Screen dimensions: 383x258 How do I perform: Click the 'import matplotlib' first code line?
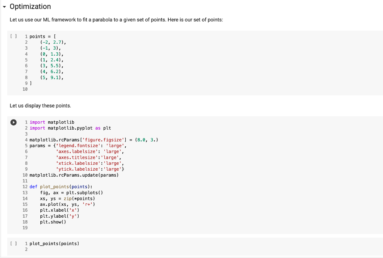52,122
